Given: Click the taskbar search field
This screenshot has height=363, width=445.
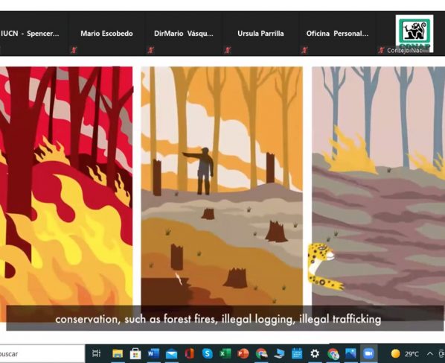Looking at the screenshot, I should tap(42, 353).
